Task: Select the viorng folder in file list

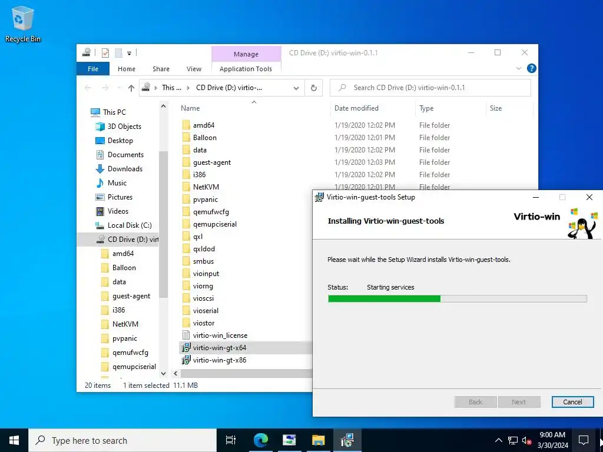Action: (x=203, y=286)
